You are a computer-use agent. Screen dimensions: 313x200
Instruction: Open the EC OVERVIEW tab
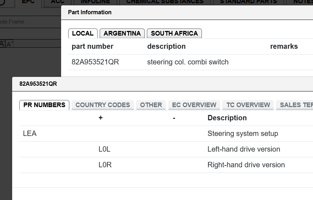click(x=194, y=105)
